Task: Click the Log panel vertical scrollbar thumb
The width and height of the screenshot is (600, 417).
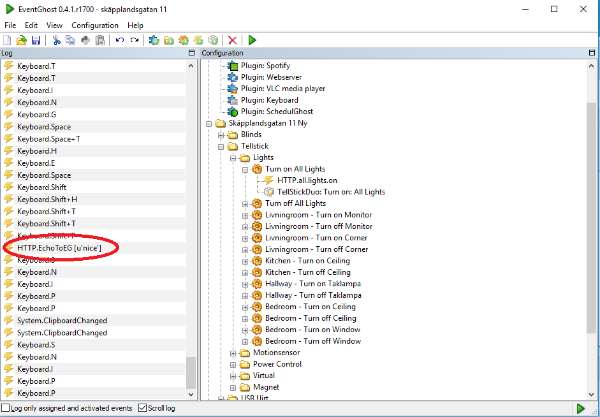Action: [191, 373]
